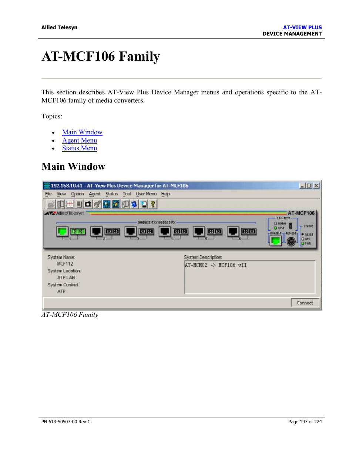353x457 pixels.
Task: Click the NORM link test LED
Action: tap(275, 224)
